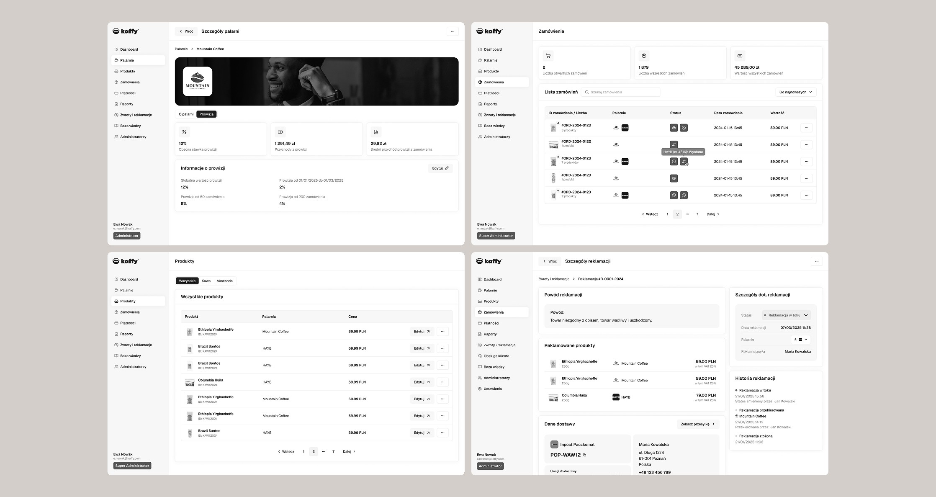Open Obsługa klienta in the sidebar
This screenshot has width=936, height=497.
[x=496, y=356]
